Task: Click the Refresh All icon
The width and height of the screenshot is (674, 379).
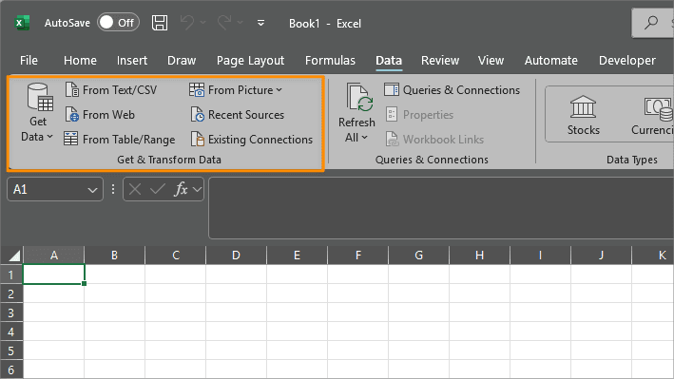Action: point(360,98)
